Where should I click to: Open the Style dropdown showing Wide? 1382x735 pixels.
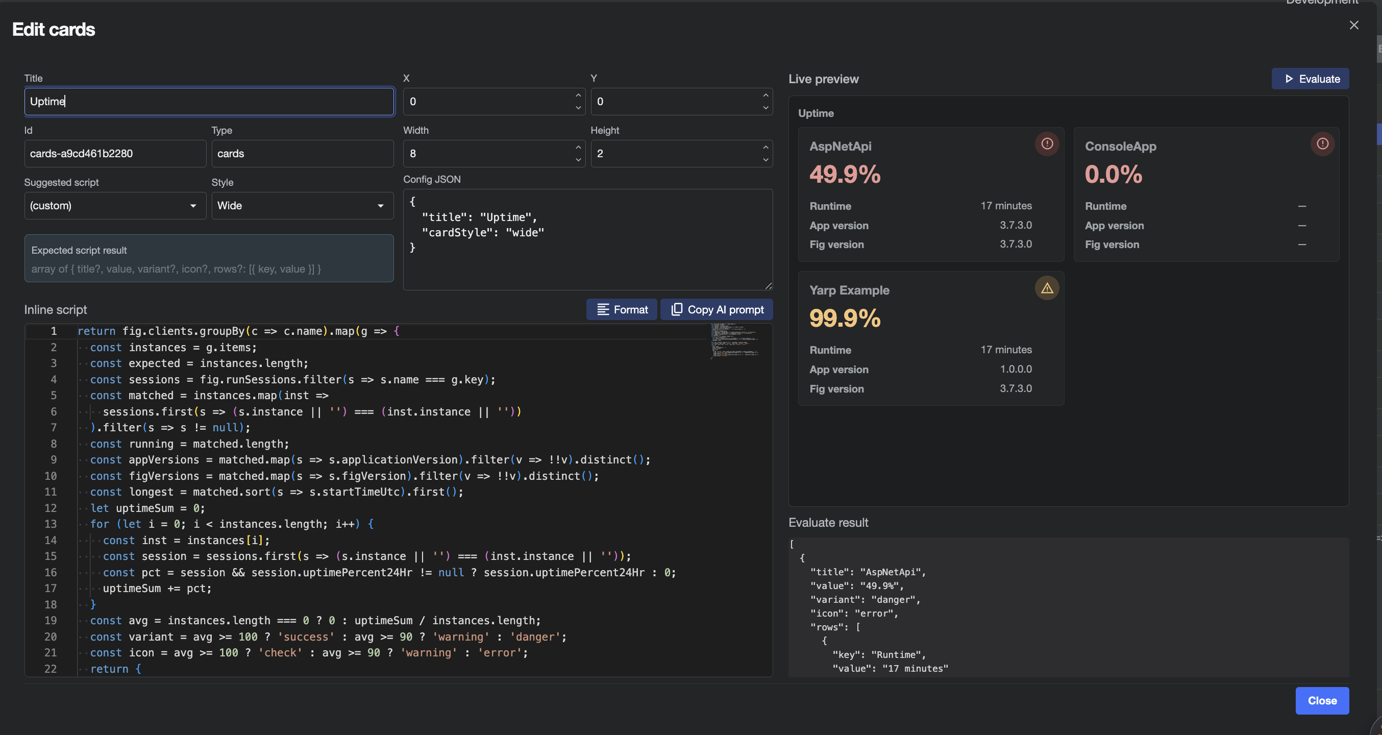tap(303, 206)
